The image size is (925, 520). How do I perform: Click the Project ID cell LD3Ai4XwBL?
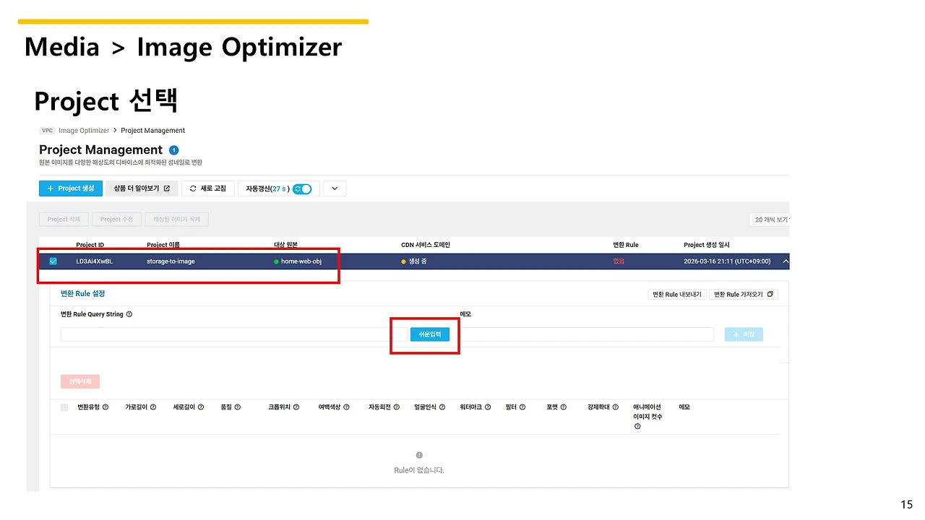95,261
